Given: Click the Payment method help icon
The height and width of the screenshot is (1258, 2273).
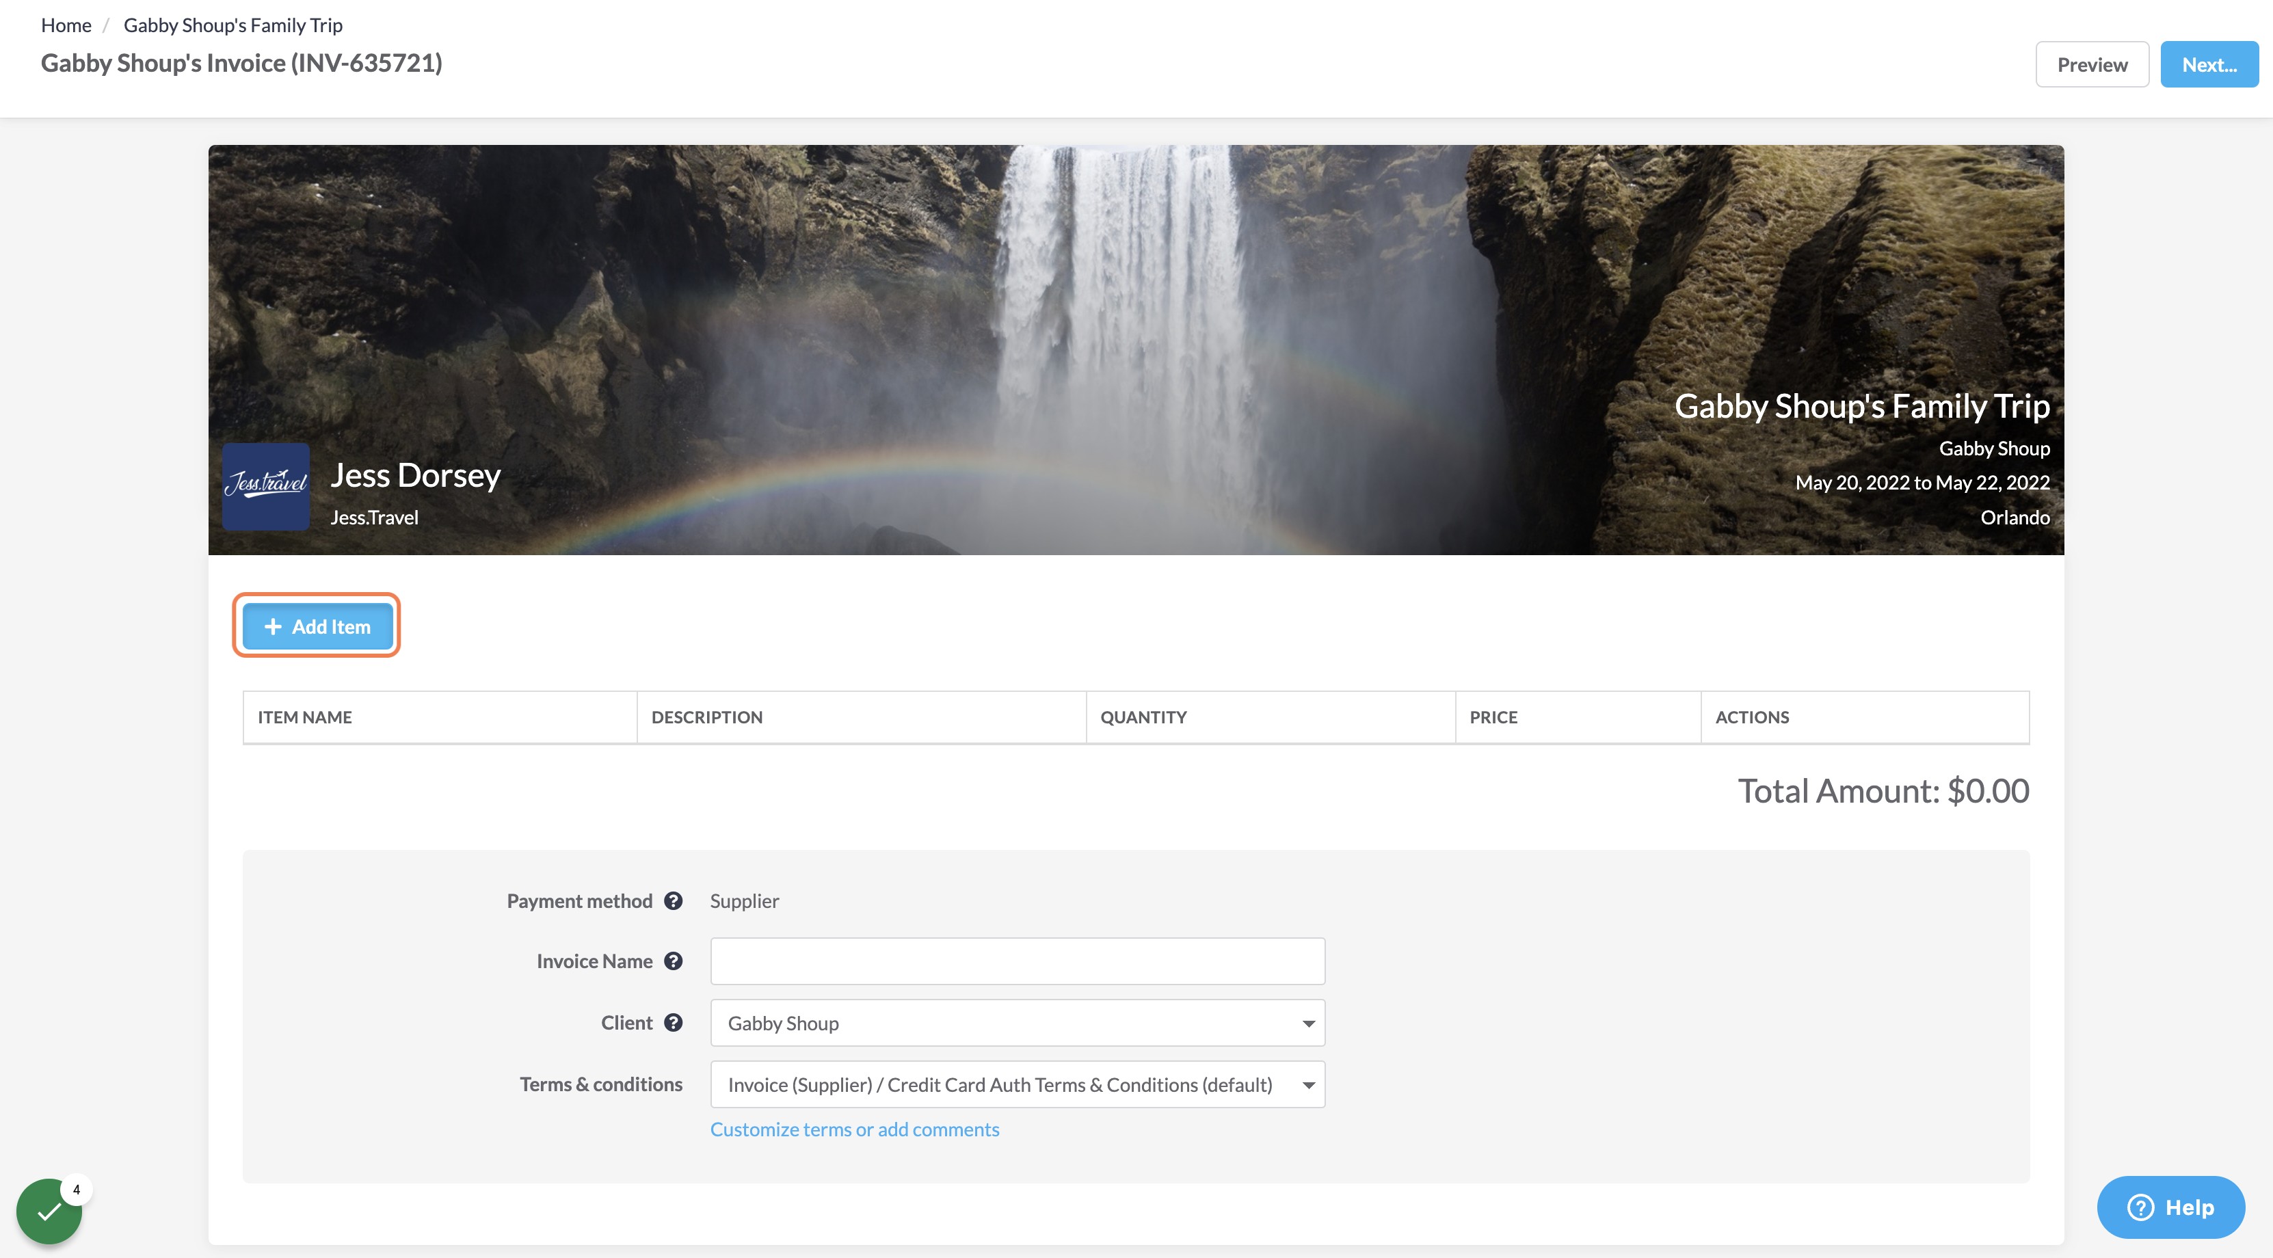Looking at the screenshot, I should [674, 900].
